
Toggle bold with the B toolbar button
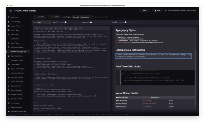pyautogui.click(x=36, y=28)
